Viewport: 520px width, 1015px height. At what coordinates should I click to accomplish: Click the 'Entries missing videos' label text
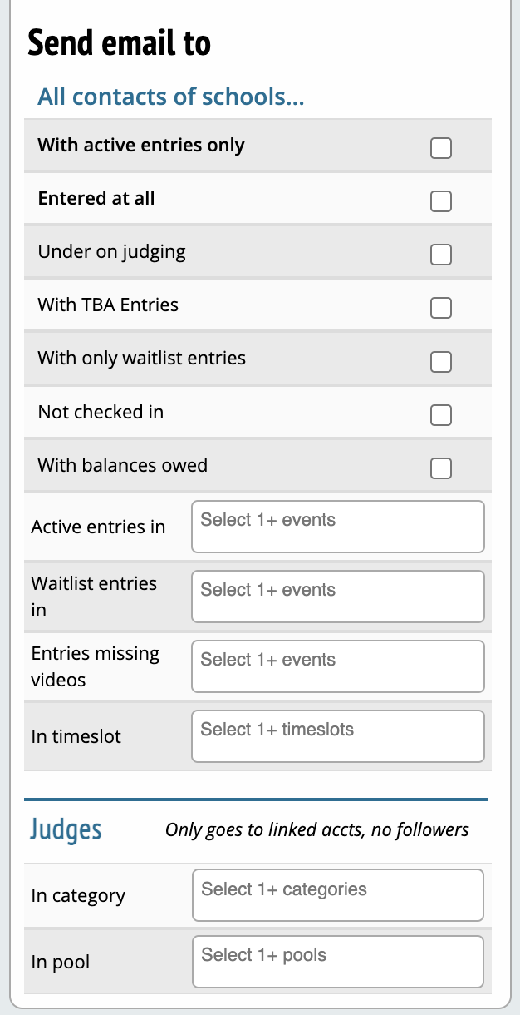point(96,666)
